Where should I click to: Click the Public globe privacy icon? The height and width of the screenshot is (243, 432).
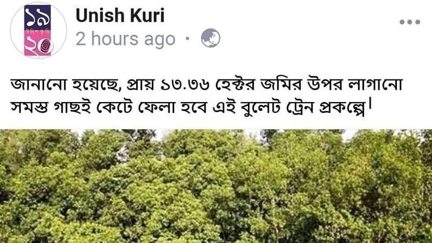(x=211, y=38)
